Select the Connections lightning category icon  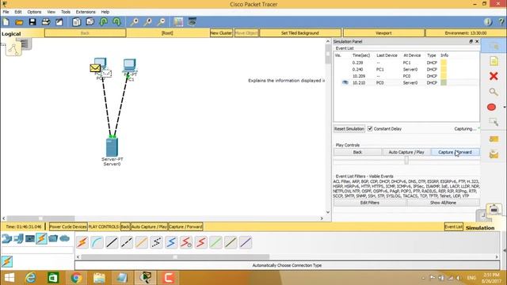(41, 239)
